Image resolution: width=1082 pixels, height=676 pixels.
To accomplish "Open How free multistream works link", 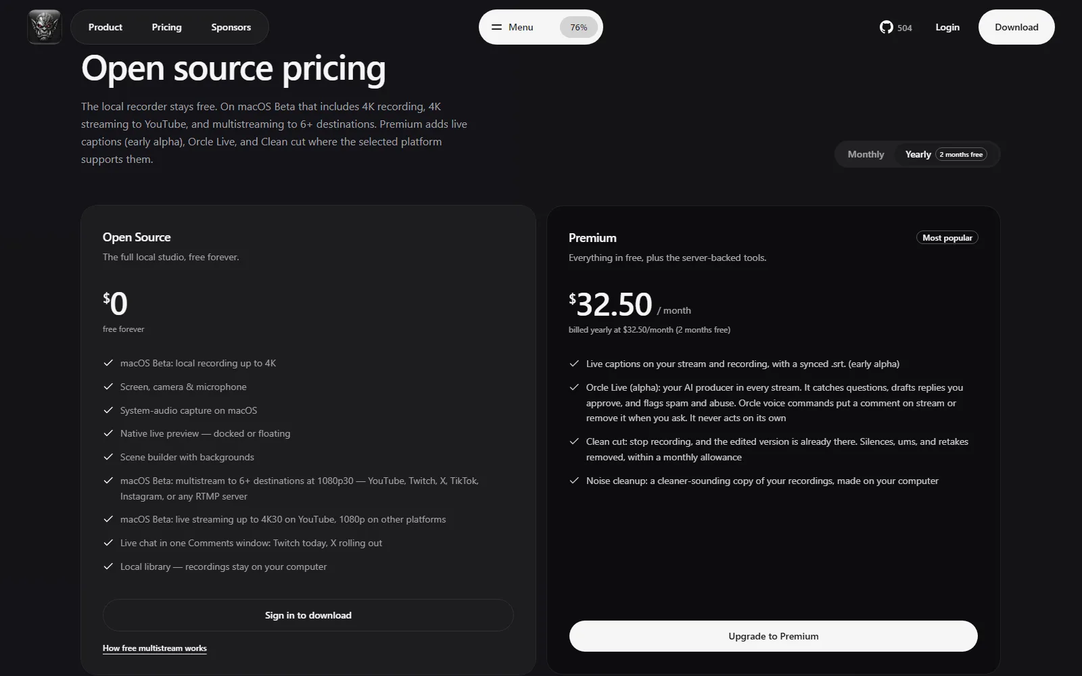I will (155, 648).
